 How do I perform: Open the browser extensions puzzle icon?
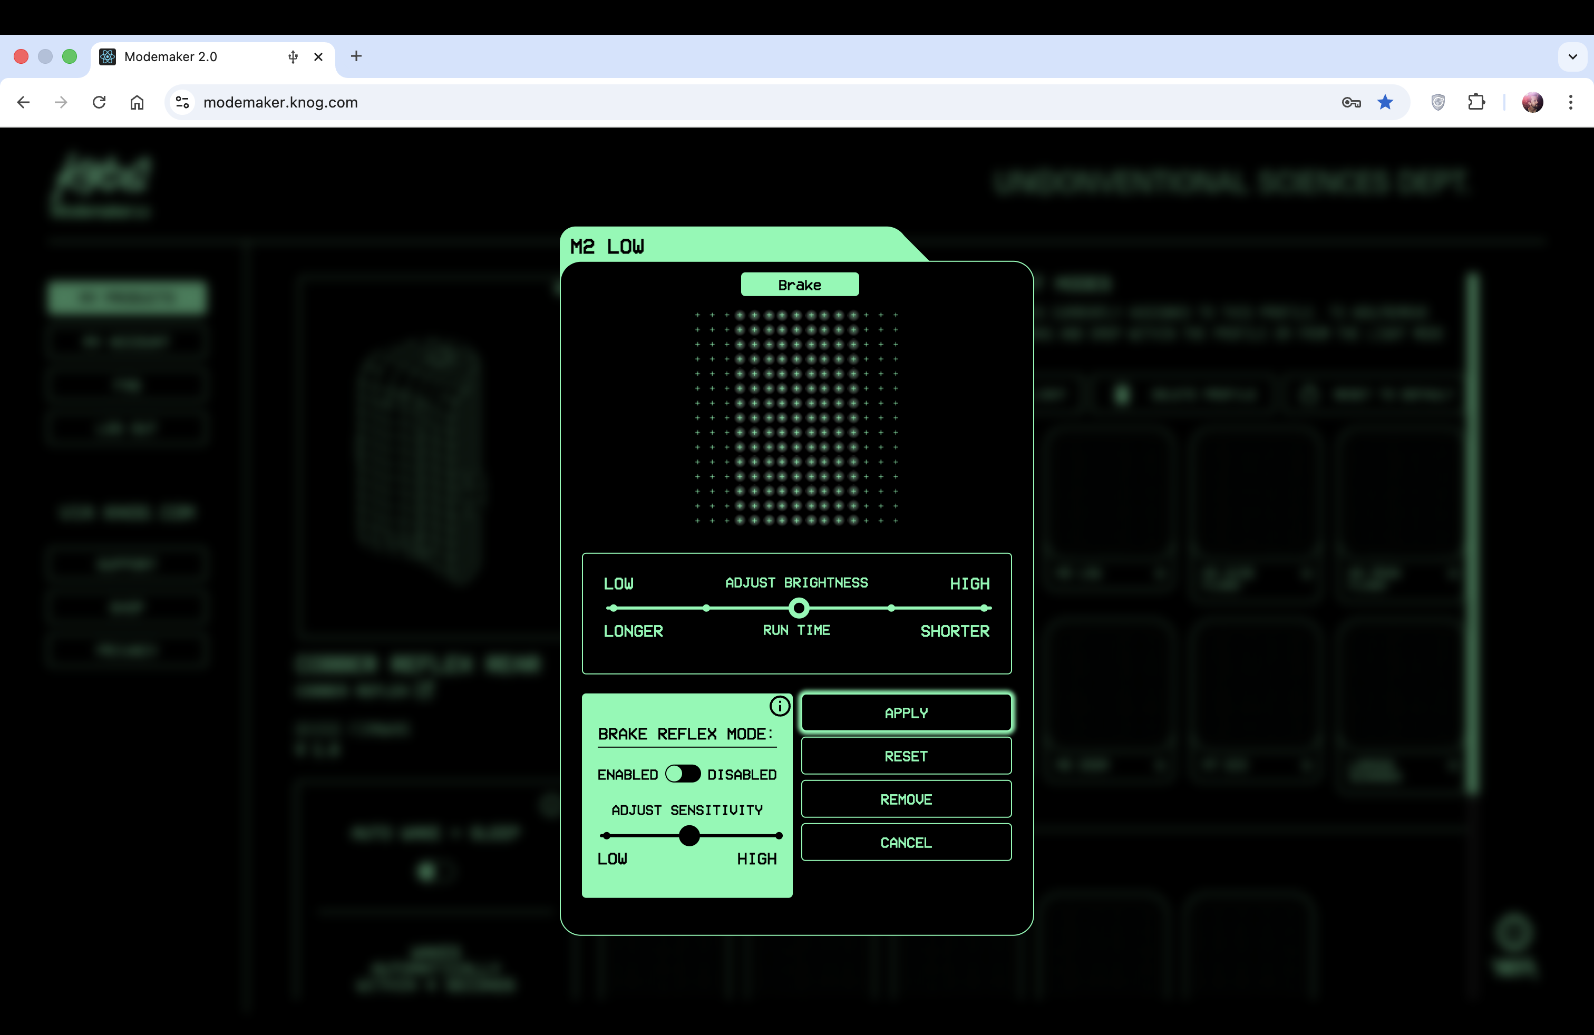(1477, 102)
